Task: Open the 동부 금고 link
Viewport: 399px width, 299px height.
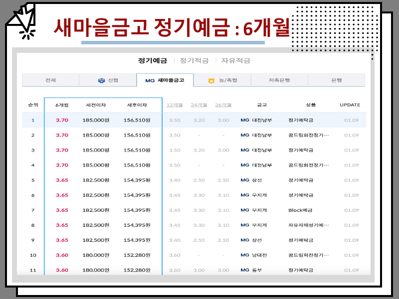Action: [257, 270]
